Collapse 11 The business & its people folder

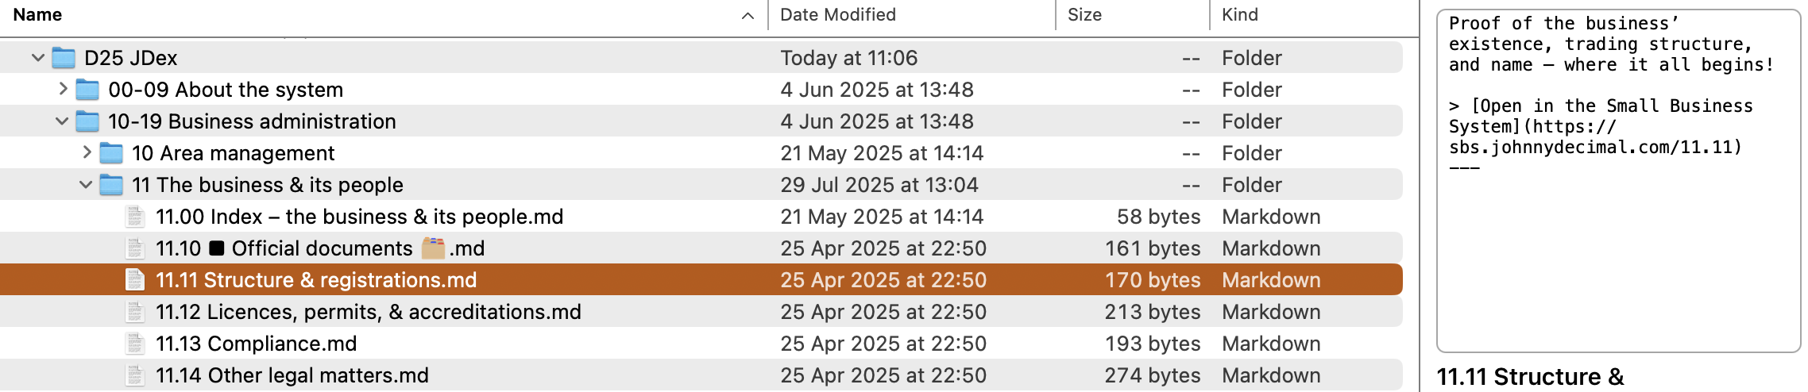[x=85, y=185]
